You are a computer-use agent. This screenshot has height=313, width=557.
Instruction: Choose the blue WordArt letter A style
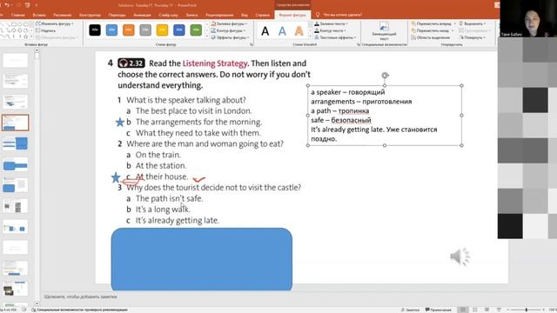pos(282,31)
